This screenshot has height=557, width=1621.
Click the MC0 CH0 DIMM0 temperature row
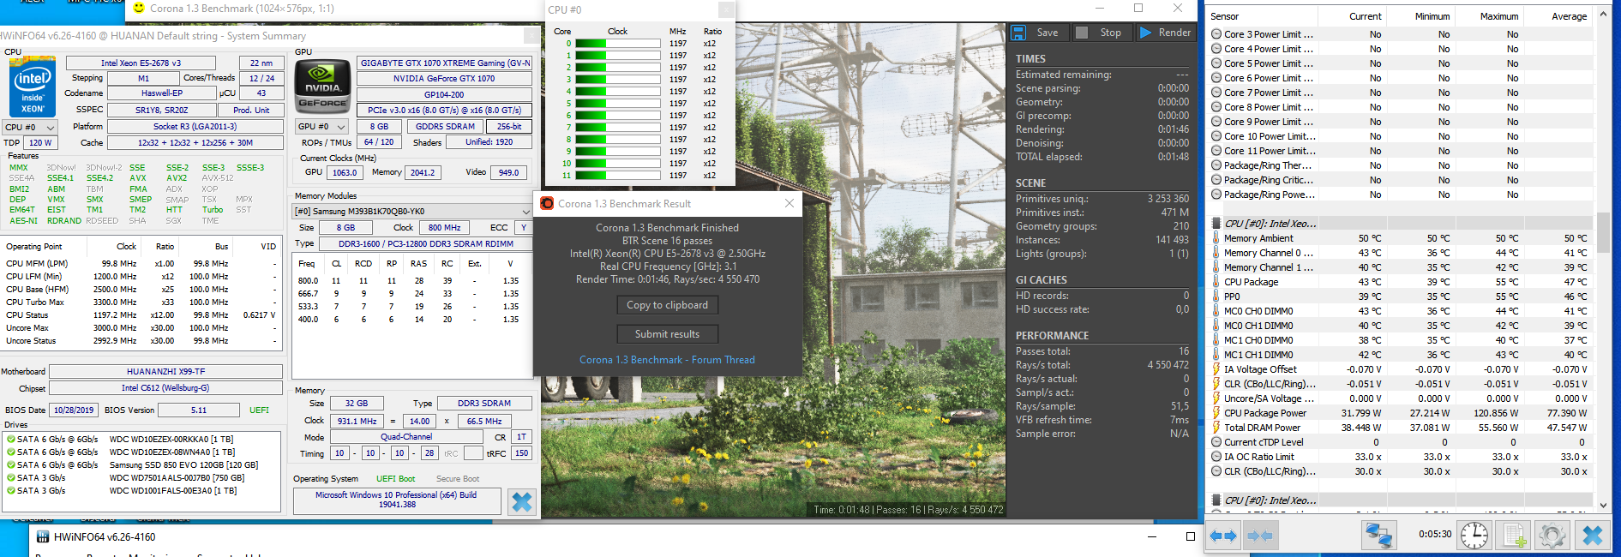1399,311
